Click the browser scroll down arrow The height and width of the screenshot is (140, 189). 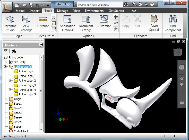click(41, 130)
